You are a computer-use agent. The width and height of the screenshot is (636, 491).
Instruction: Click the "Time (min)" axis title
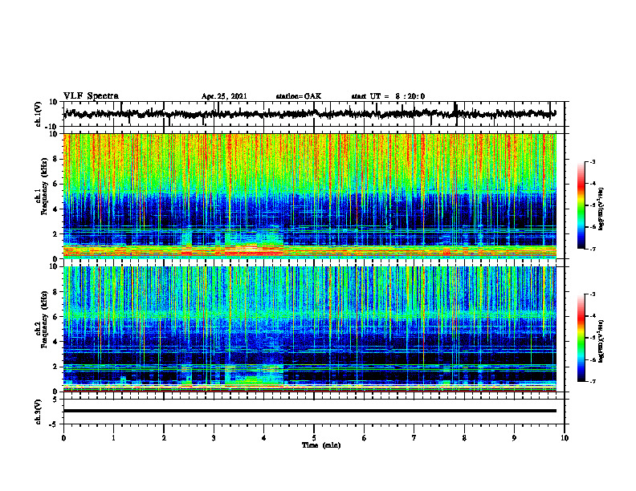pos(321,445)
